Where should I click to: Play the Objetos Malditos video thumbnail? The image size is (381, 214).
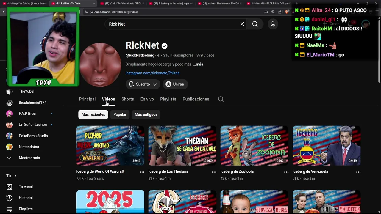pyautogui.click(x=327, y=202)
